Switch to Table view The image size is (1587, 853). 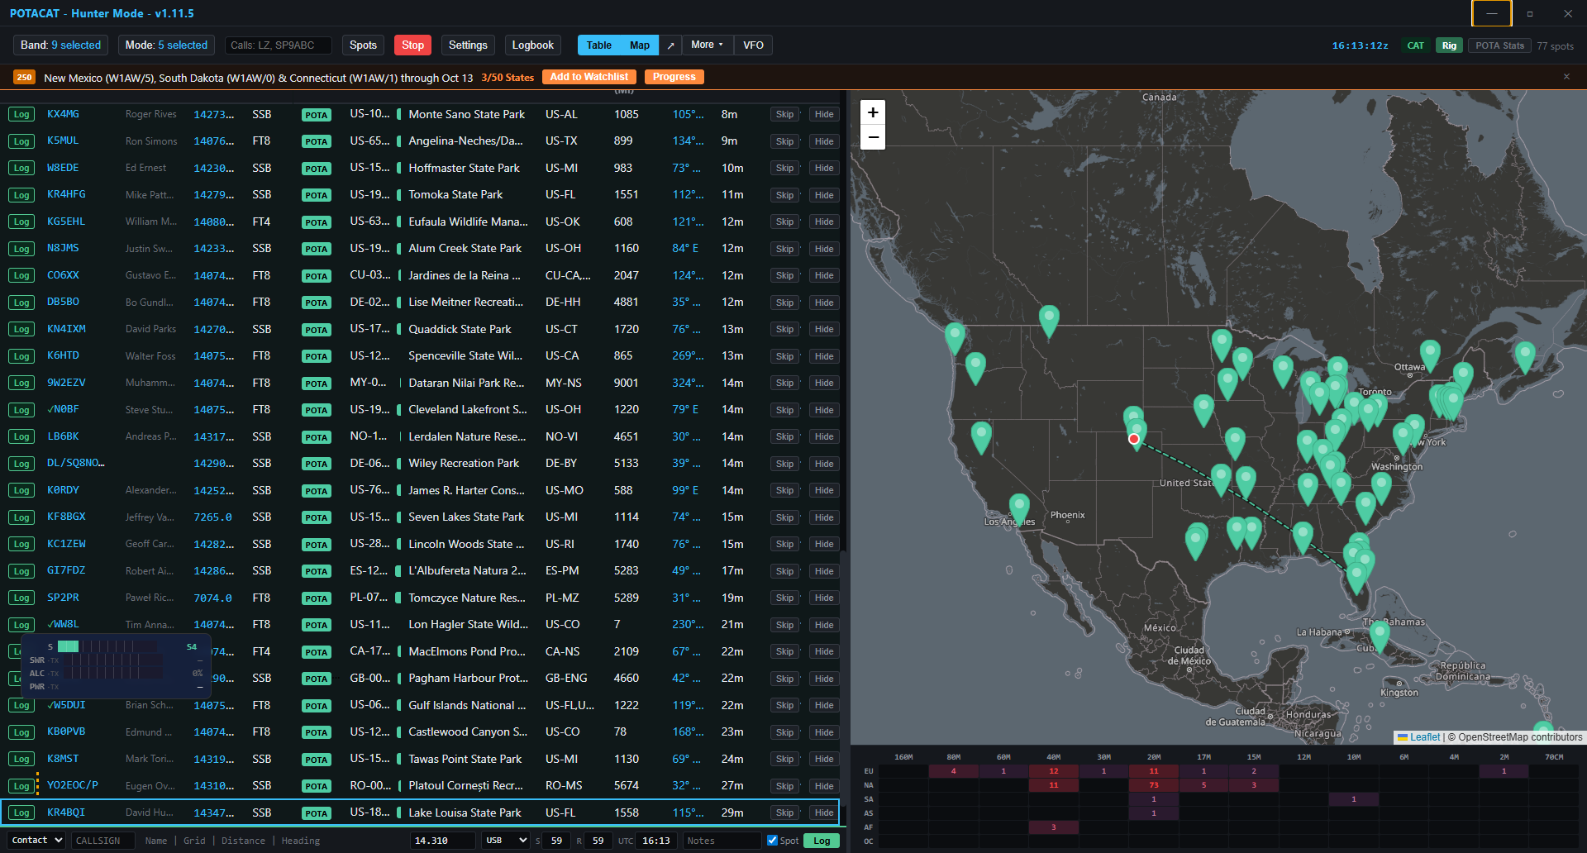(x=599, y=45)
